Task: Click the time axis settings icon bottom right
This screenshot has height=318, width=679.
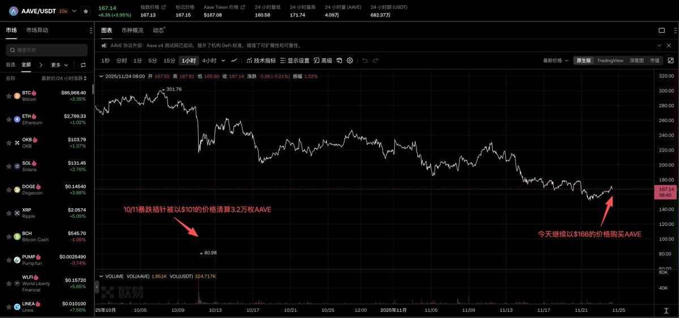Action: click(667, 311)
